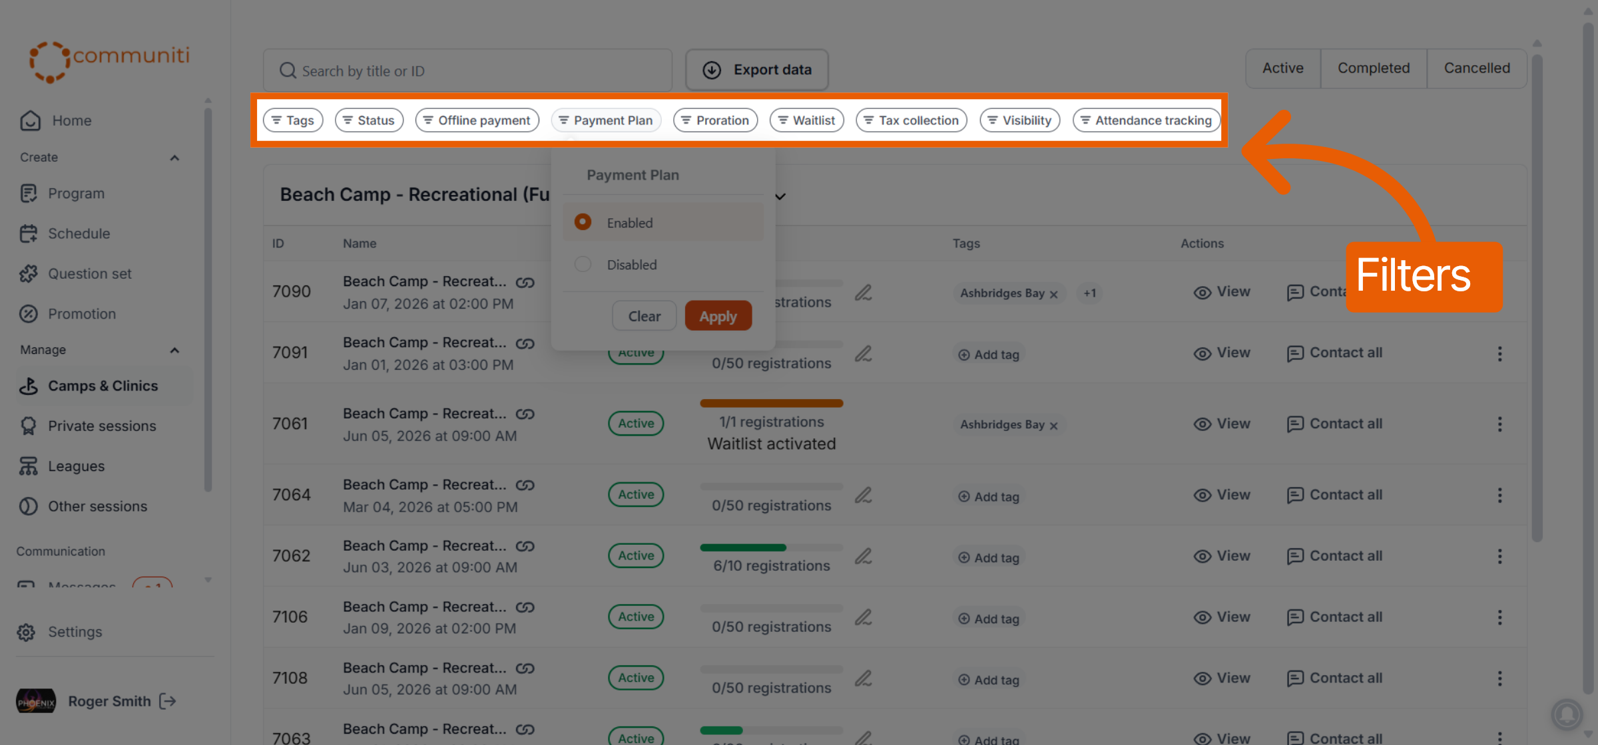Edit capacity pencil for session 7090

(864, 293)
